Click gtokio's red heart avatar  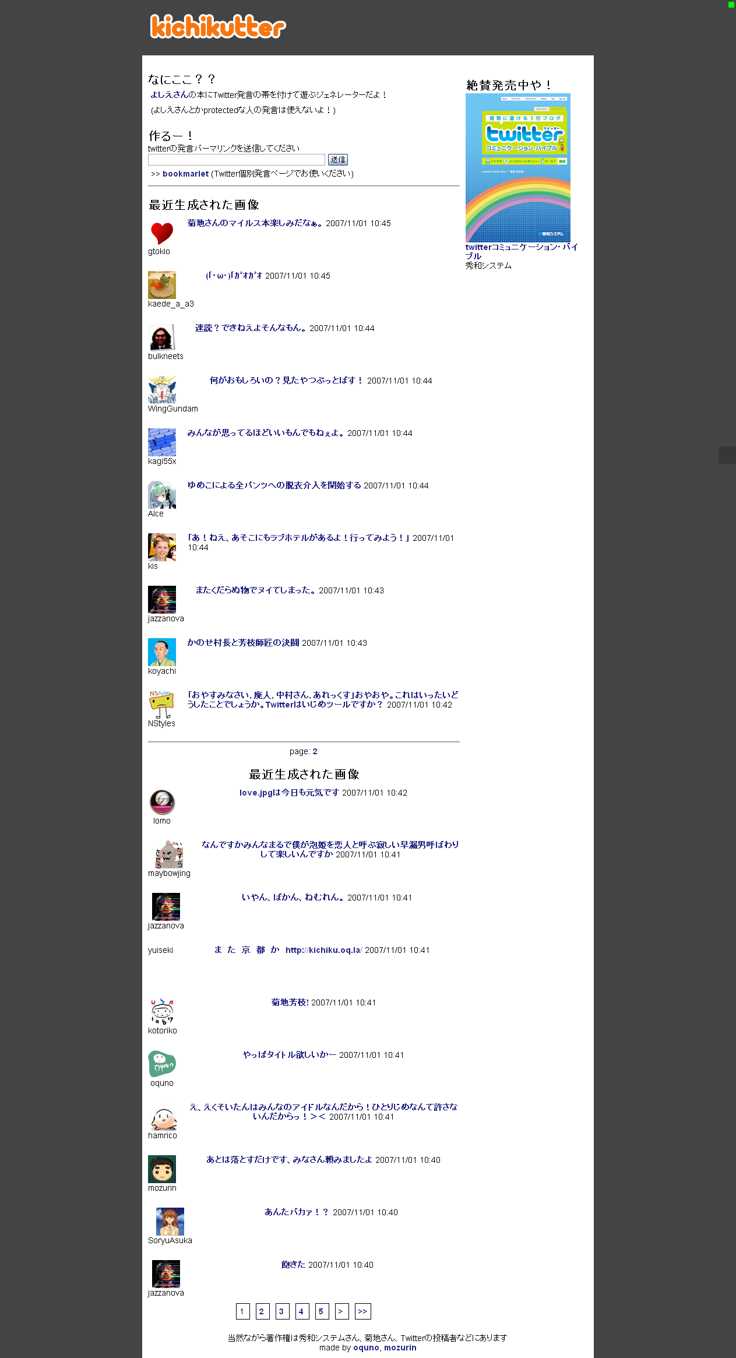coord(161,233)
